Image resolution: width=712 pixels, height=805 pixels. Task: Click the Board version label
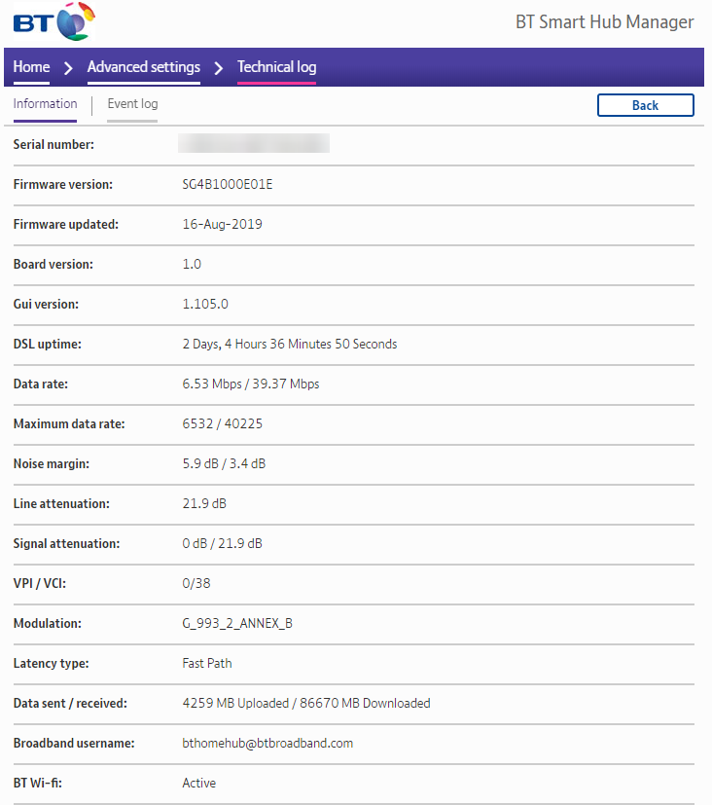pyautogui.click(x=53, y=264)
